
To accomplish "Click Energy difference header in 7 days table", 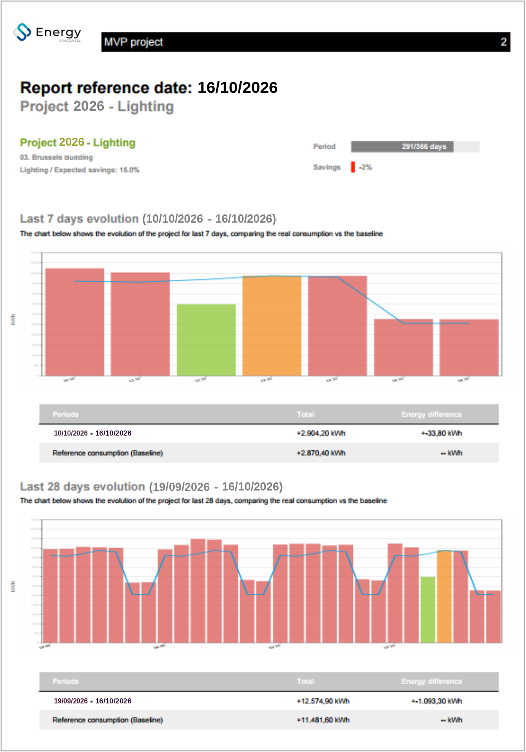I will [x=431, y=414].
